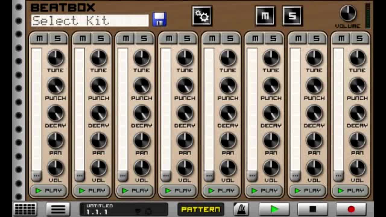Switch to Pattern mode
The width and height of the screenshot is (386, 217).
(201, 209)
